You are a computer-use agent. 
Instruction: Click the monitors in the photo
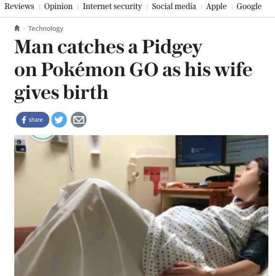pyautogui.click(x=222, y=151)
